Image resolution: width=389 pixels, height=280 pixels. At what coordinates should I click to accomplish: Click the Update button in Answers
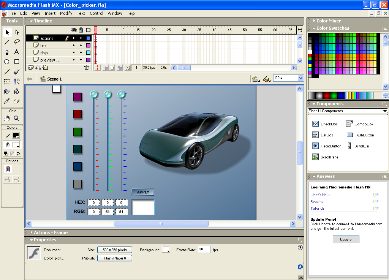coord(346,240)
